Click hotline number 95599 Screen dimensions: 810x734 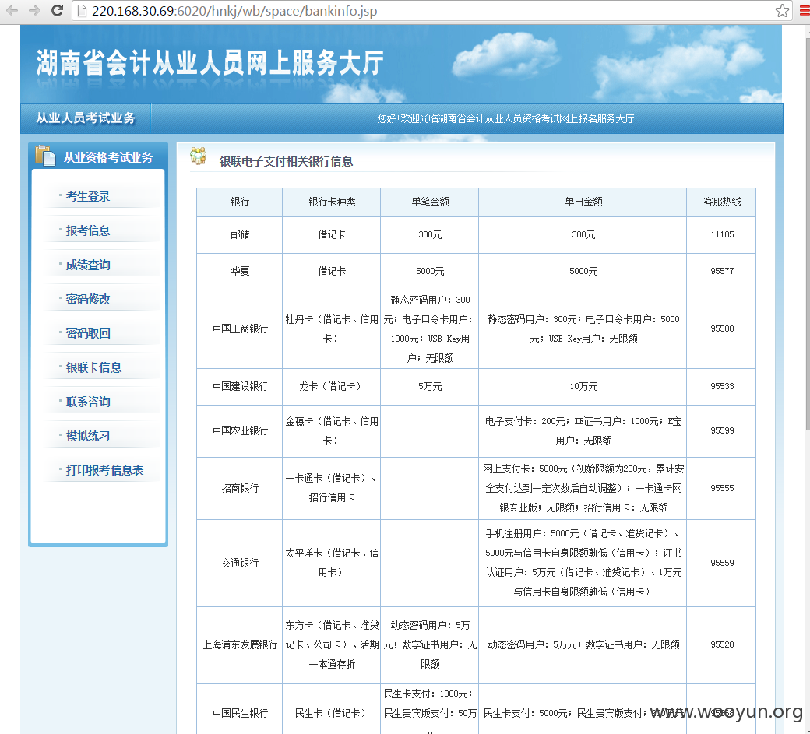click(722, 430)
